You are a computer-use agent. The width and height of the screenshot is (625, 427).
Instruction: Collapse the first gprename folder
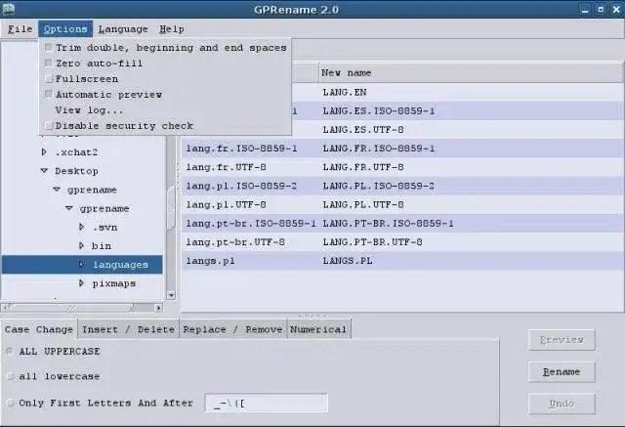[57, 190]
